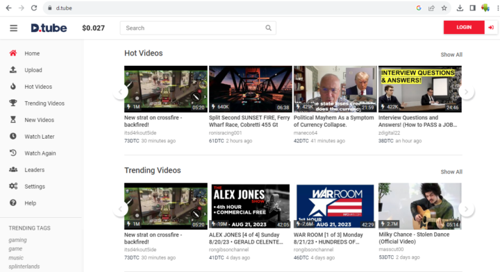Open channel maneco64
500x272 pixels.
[306, 133]
